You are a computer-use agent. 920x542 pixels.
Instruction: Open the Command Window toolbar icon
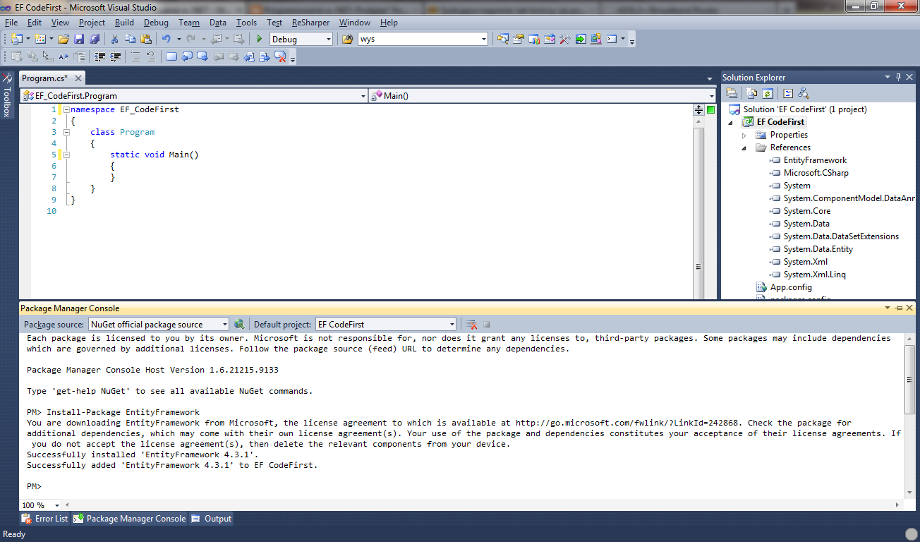[611, 39]
